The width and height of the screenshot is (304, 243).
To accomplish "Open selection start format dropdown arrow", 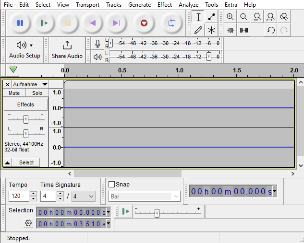I will coord(109,212).
